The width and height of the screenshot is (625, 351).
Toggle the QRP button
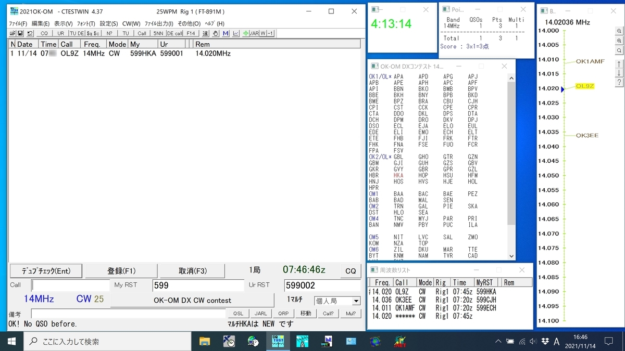pos(283,314)
